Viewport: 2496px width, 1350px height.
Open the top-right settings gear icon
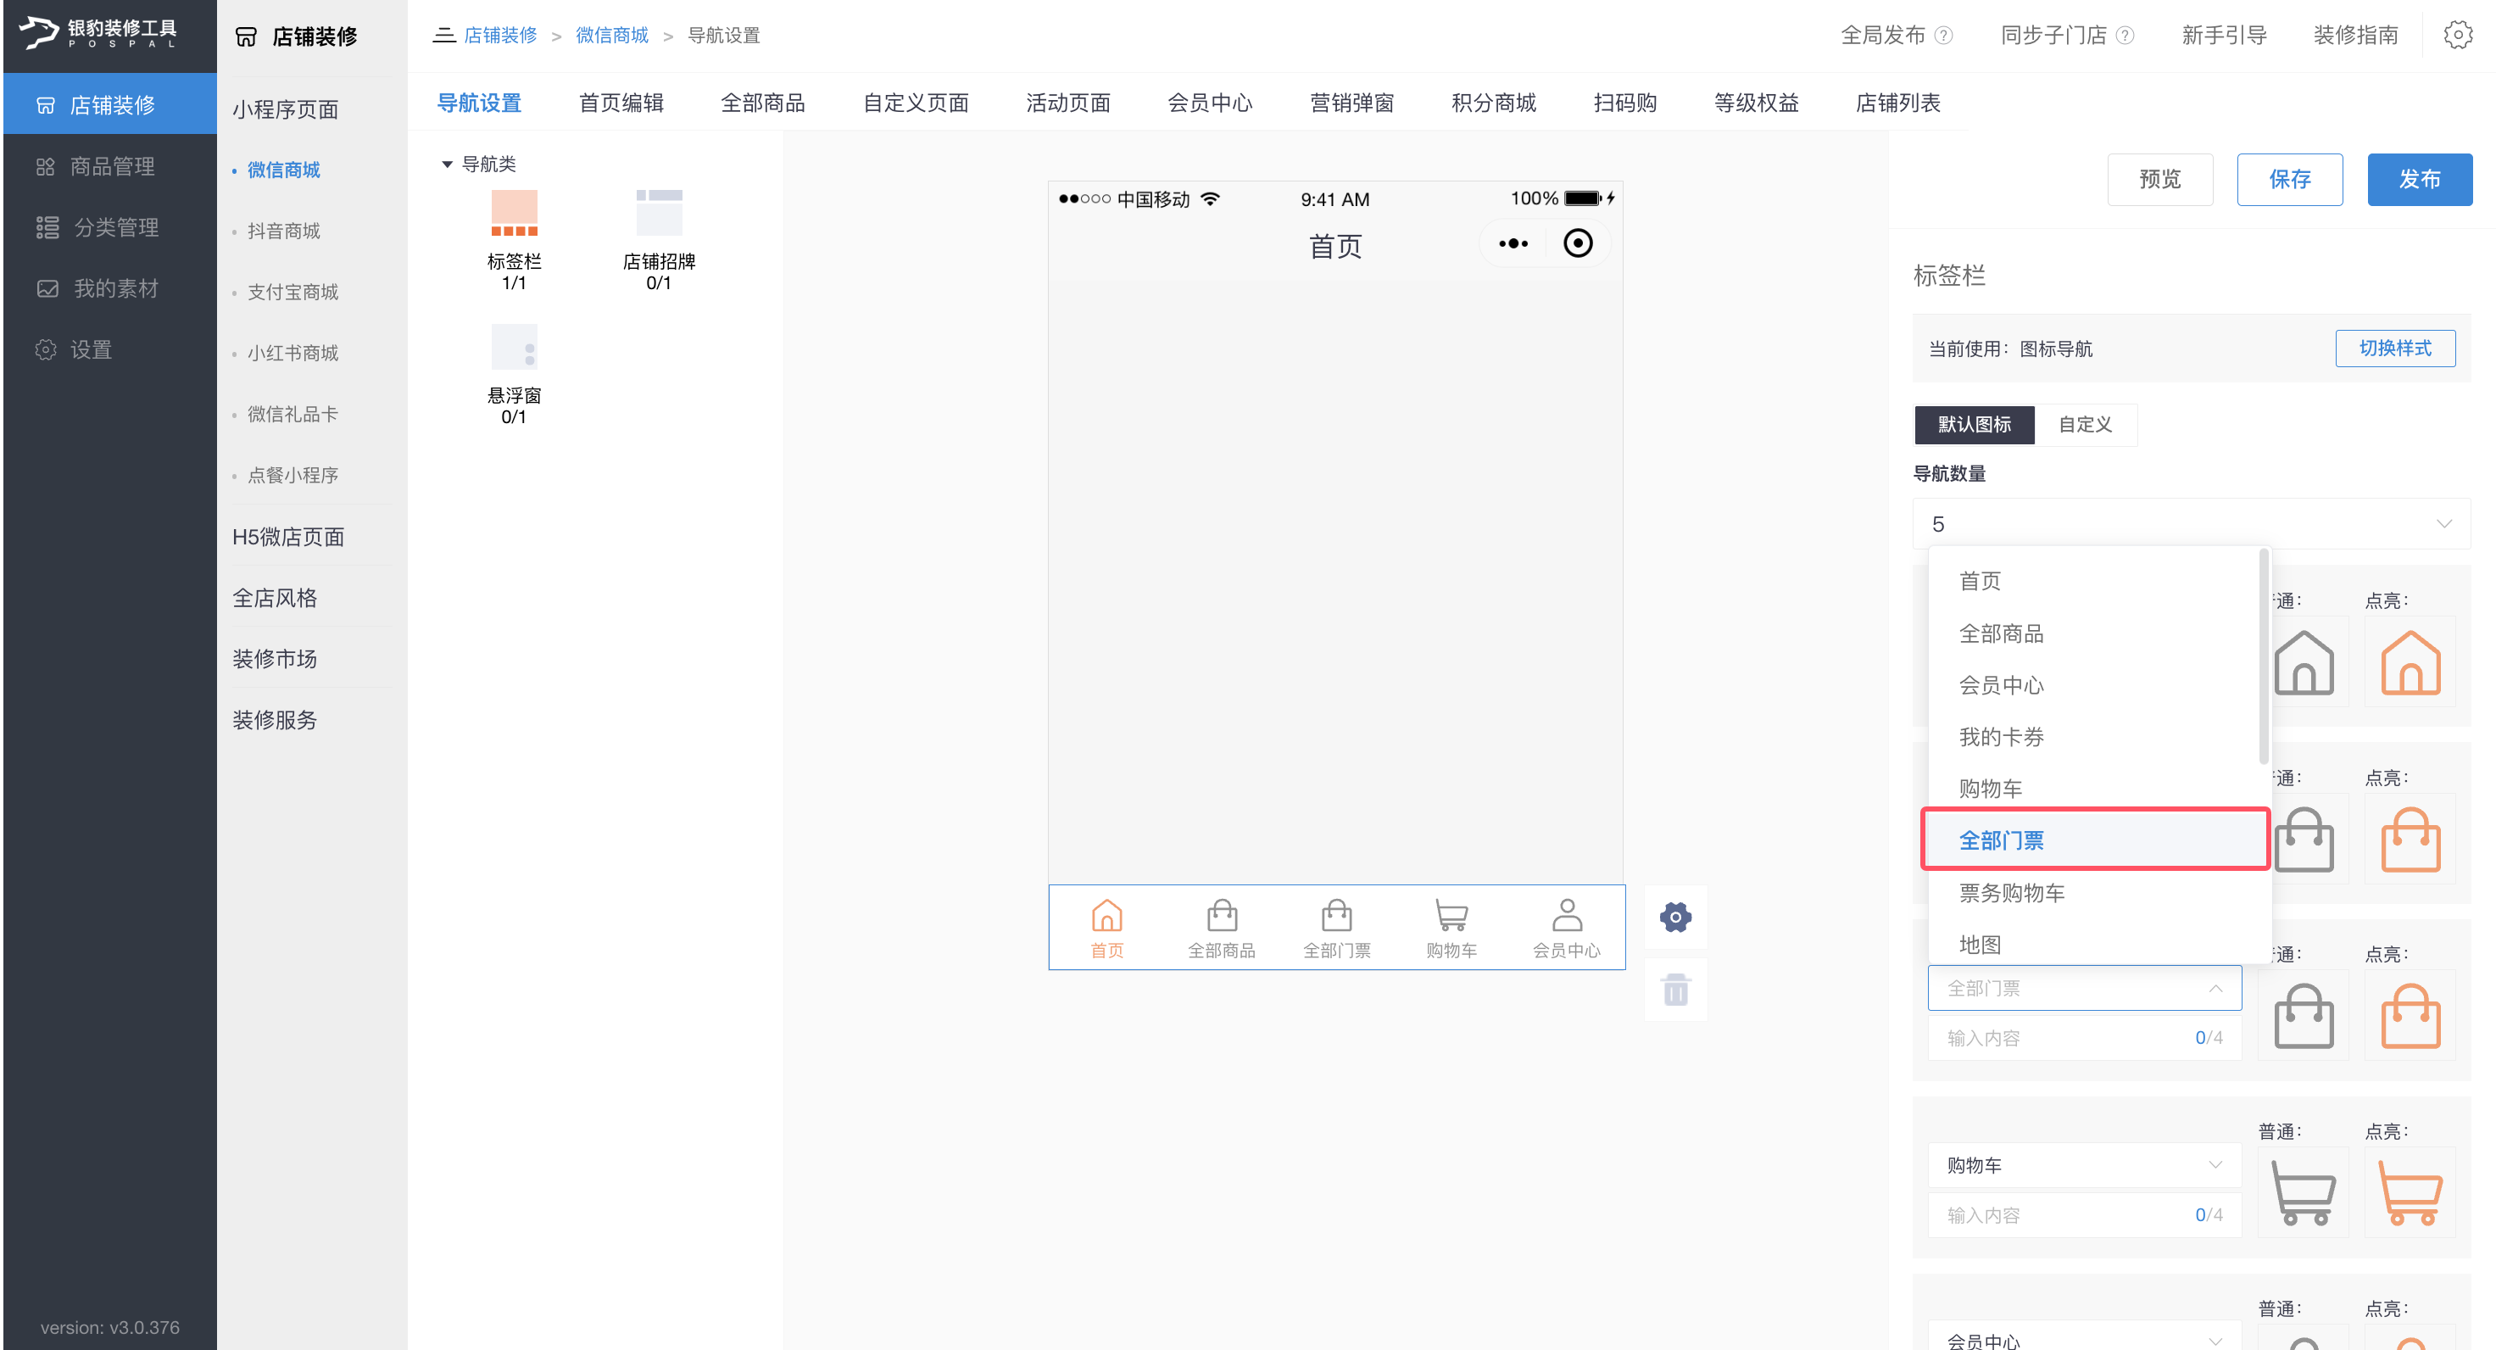pos(2457,36)
